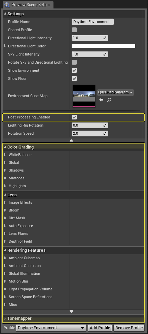Enable the Shared Profile checkbox
The width and height of the screenshot is (148, 334).
74,30
